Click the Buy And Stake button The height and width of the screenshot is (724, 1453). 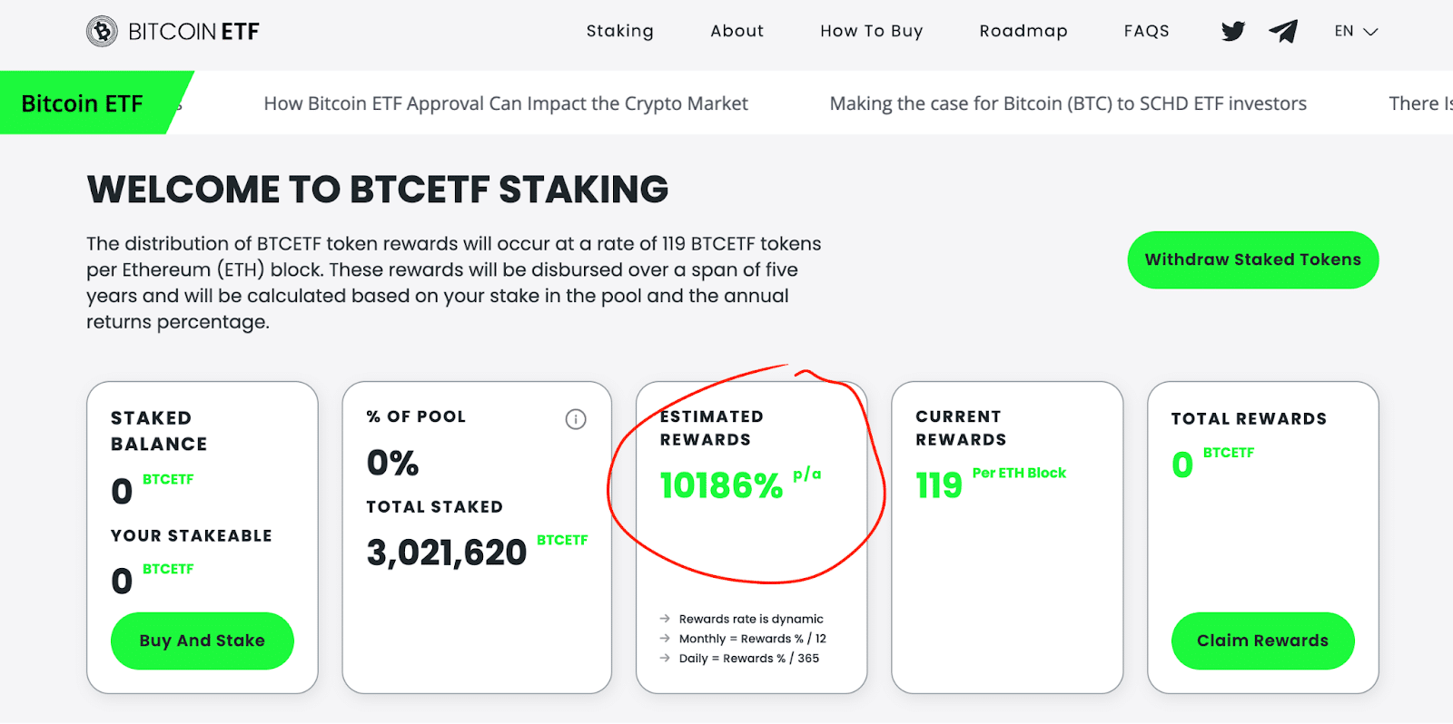(202, 641)
